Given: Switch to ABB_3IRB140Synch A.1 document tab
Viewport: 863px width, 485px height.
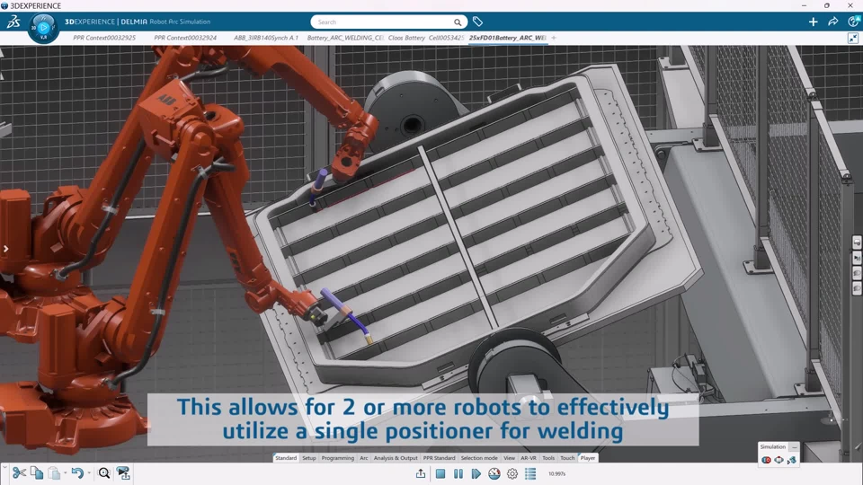Looking at the screenshot, I should pyautogui.click(x=266, y=38).
